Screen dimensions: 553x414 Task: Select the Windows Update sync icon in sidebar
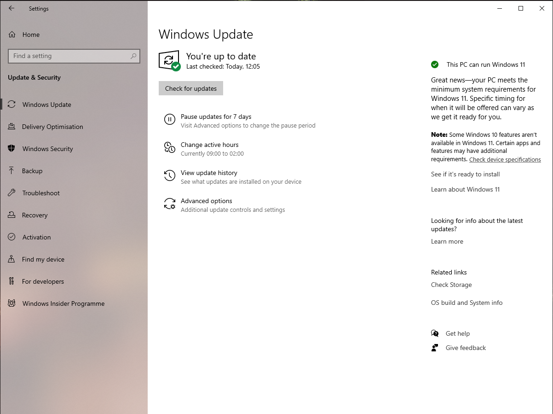tap(12, 105)
